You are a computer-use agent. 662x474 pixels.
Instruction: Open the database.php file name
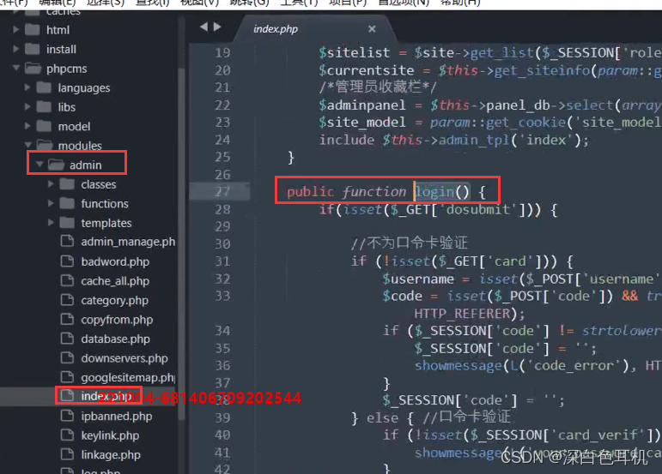(x=116, y=339)
